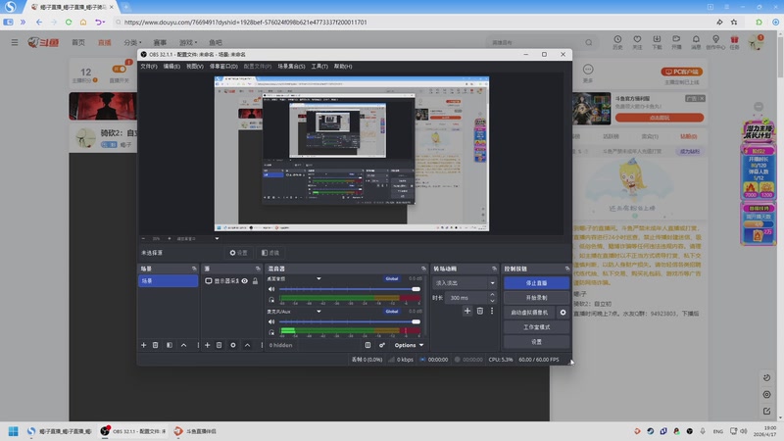The image size is (784, 441).
Task: Expand desktop audio channel dropdown arrow
Action: pos(318,278)
